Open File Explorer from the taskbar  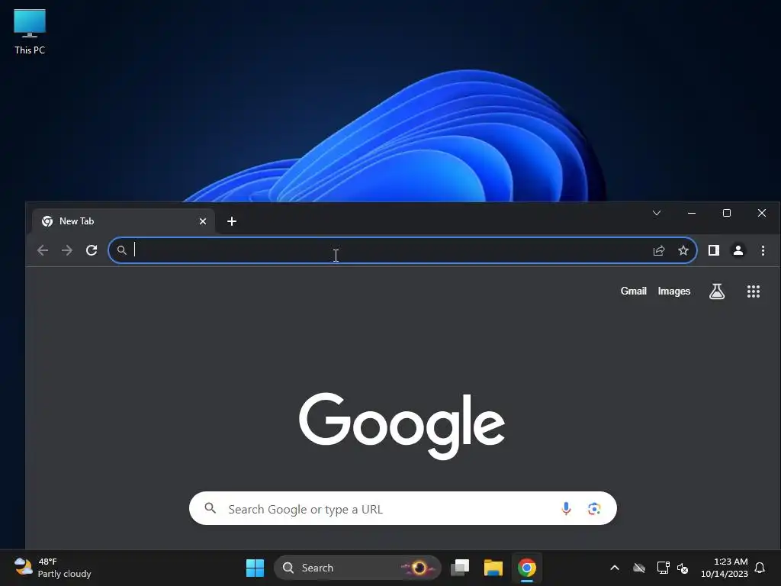click(x=493, y=568)
